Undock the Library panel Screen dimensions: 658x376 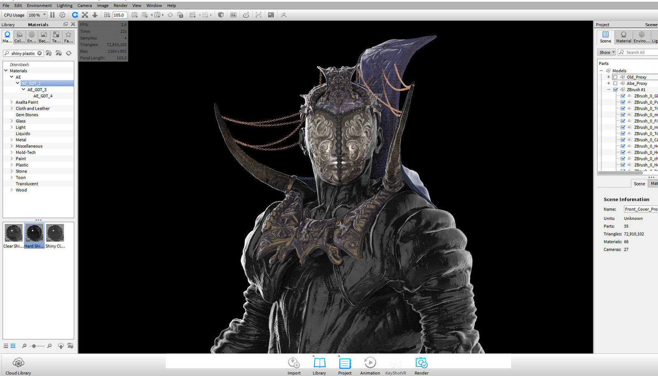pos(65,24)
